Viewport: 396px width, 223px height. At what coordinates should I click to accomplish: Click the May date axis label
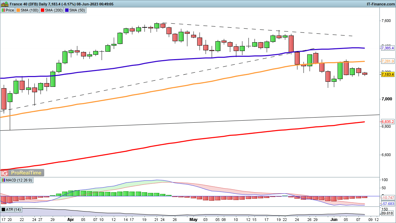pos(193,220)
